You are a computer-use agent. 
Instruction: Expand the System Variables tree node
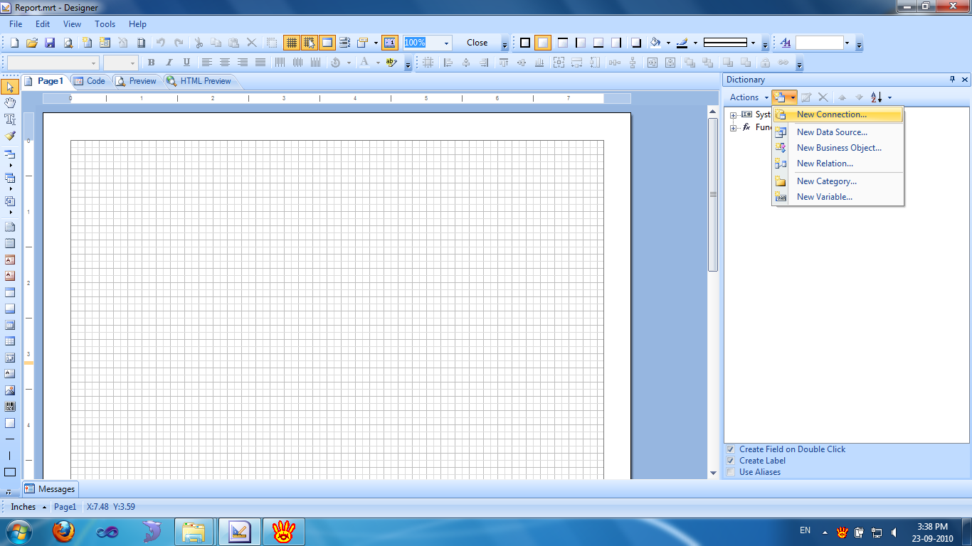(734, 114)
